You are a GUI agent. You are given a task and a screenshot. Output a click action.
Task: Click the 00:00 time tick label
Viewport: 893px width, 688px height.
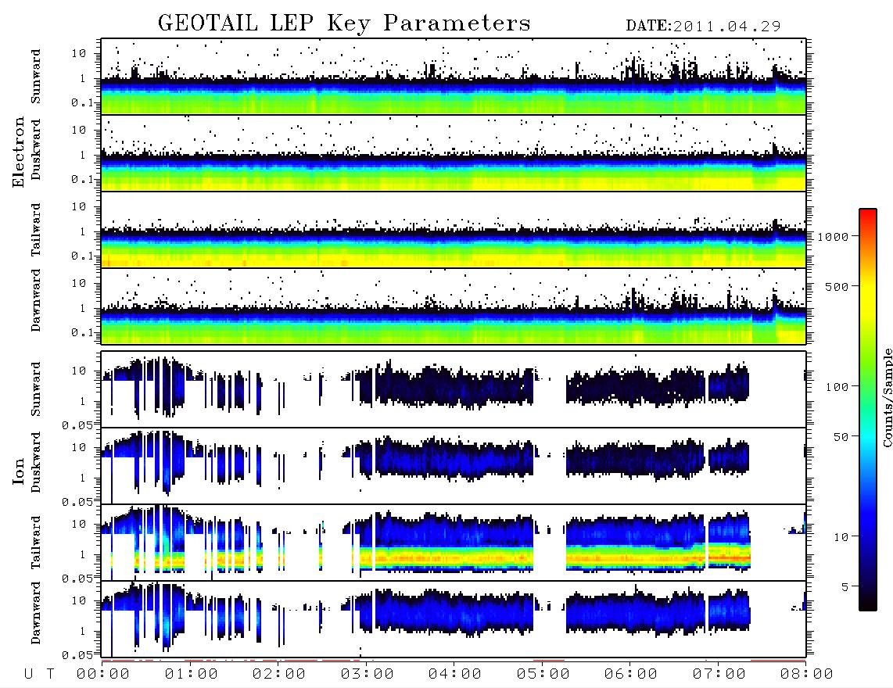click(x=103, y=675)
